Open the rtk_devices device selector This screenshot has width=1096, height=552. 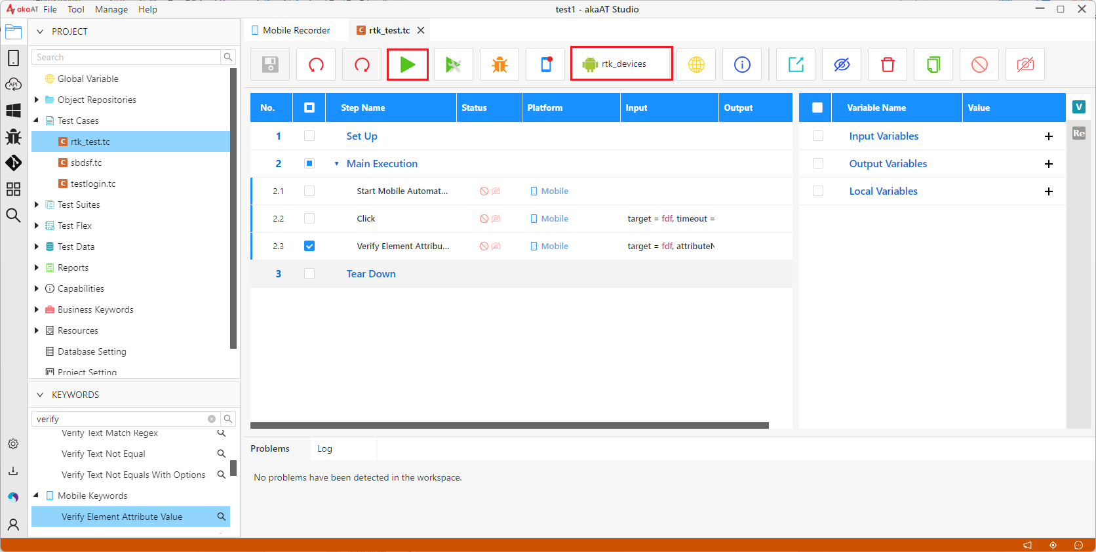(621, 64)
